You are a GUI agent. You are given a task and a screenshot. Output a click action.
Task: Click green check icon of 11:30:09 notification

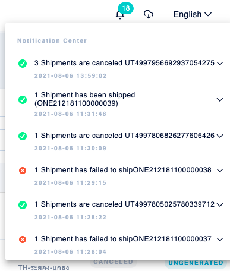pyautogui.click(x=23, y=136)
